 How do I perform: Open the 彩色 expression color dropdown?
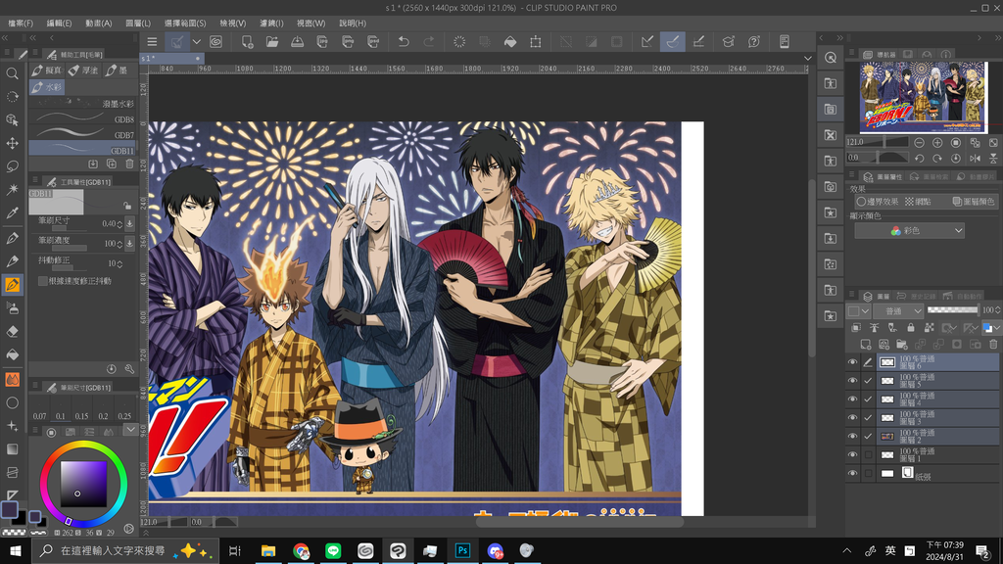[x=910, y=231]
